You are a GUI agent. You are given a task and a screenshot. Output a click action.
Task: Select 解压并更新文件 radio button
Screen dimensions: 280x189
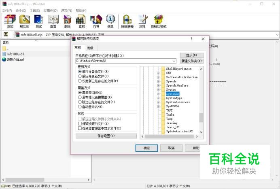coord(80,76)
